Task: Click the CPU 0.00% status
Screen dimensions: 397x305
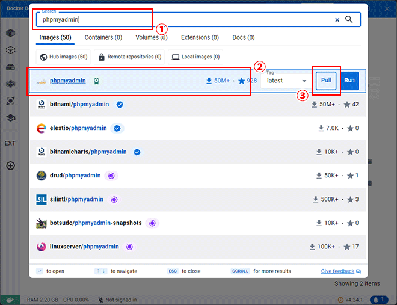Action: [x=76, y=300]
